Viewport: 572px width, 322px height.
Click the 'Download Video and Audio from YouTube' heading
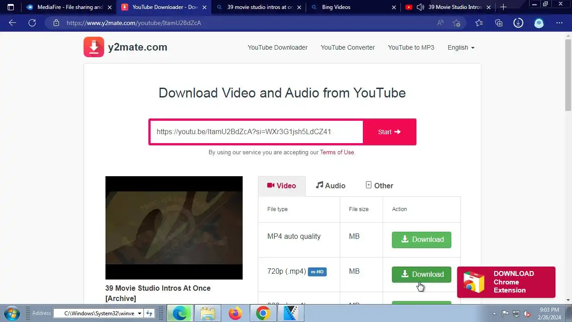[282, 93]
